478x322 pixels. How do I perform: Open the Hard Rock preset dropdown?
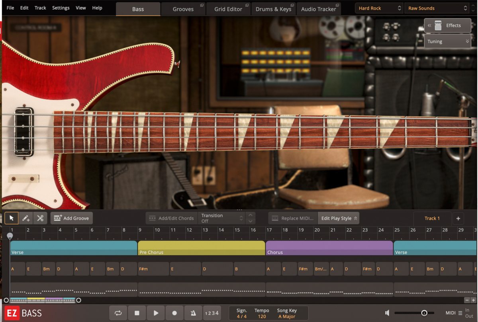378,8
